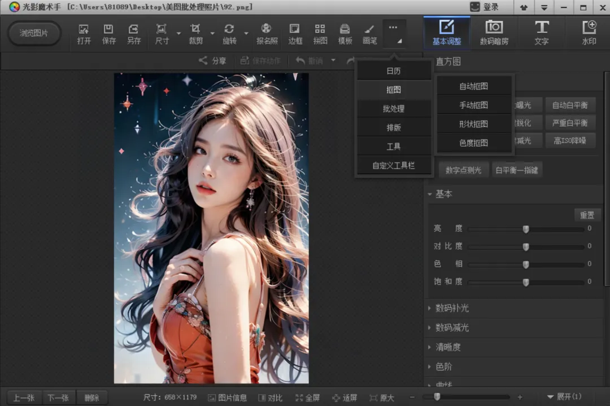Select 日历 from the more menu
The height and width of the screenshot is (406, 610).
click(x=394, y=70)
